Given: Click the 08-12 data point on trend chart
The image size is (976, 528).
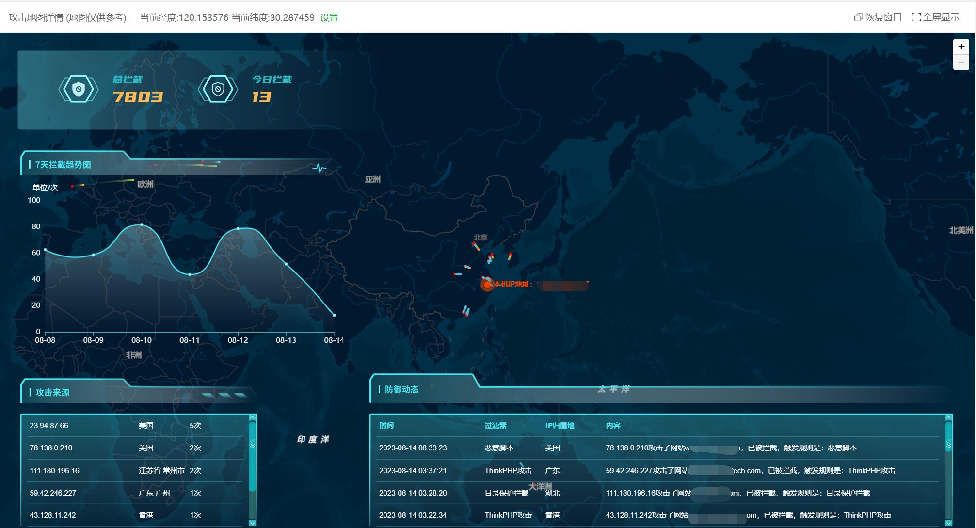Looking at the screenshot, I should pyautogui.click(x=238, y=228).
